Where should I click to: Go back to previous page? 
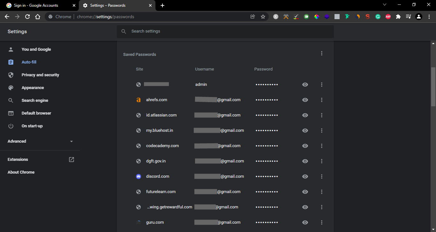tap(7, 17)
